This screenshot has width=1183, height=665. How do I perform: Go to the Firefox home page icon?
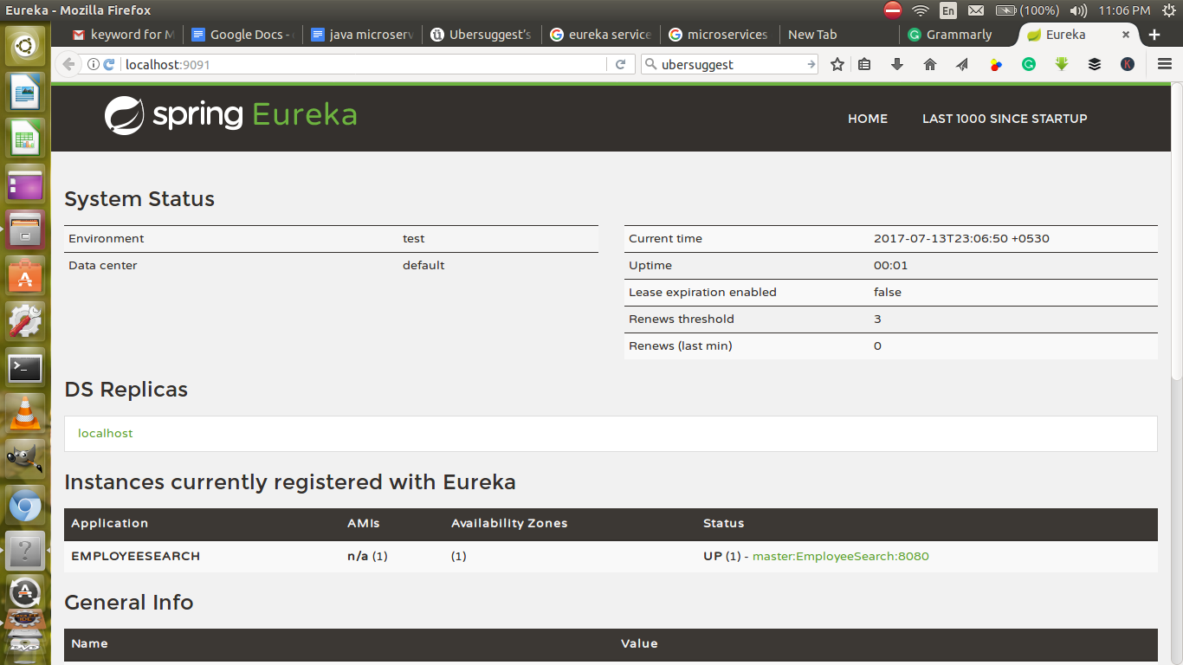click(930, 64)
